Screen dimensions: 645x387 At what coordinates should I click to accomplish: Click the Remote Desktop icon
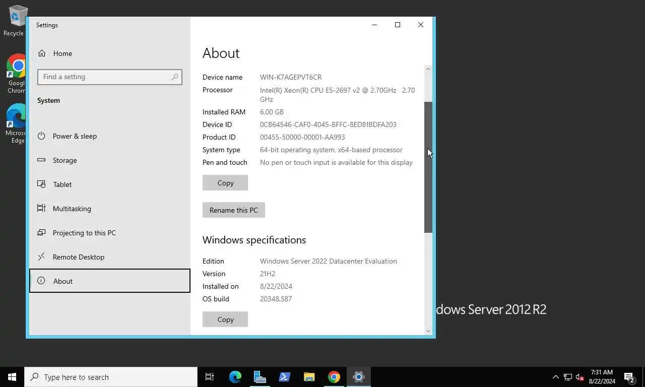pyautogui.click(x=41, y=257)
